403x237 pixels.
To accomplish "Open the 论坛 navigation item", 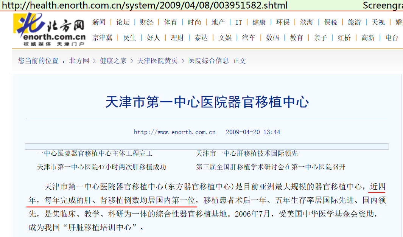I will tap(123, 22).
